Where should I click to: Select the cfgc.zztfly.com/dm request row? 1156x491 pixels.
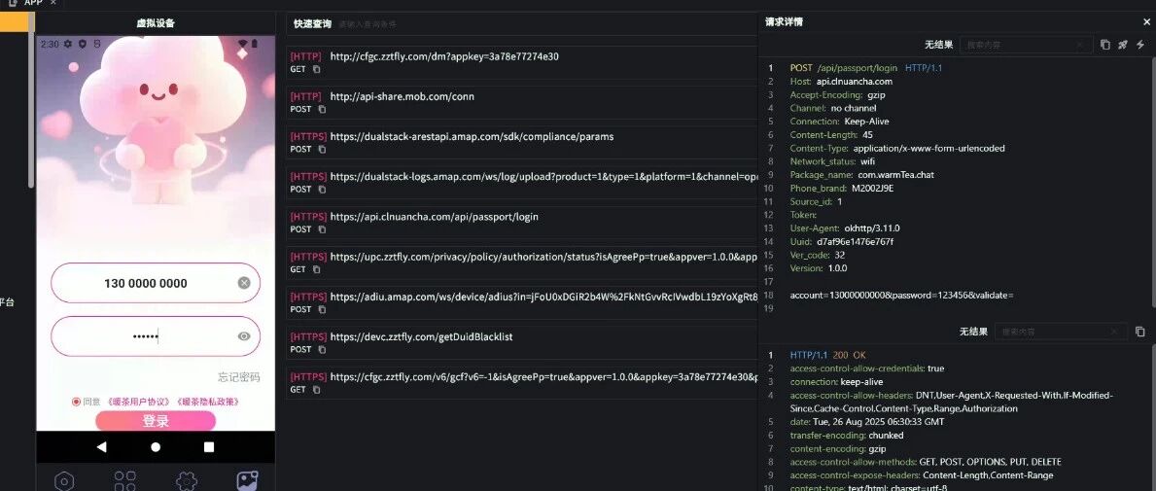coord(522,62)
